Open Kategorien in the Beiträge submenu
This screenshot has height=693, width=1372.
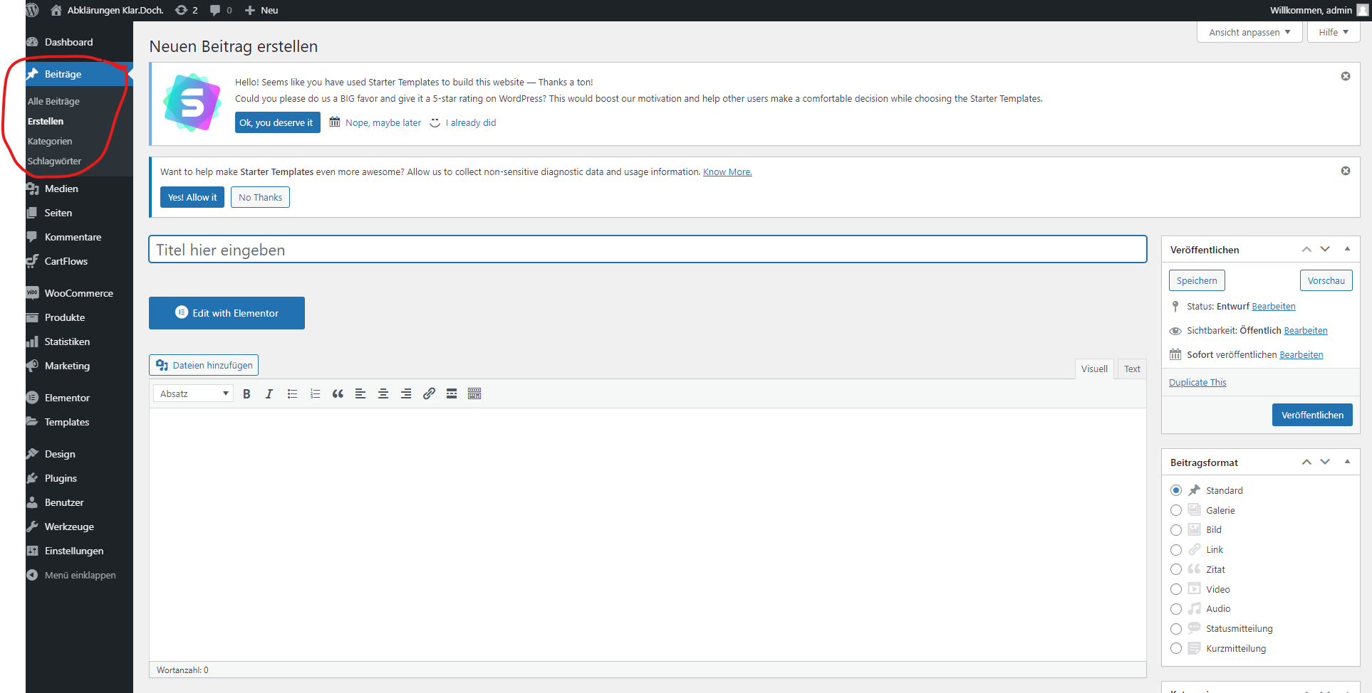click(50, 141)
